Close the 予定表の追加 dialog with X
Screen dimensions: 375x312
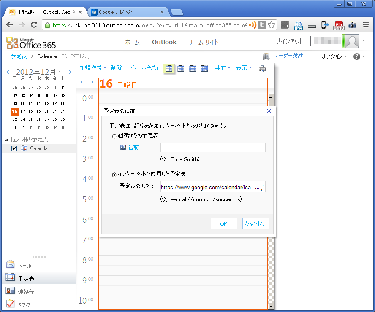pyautogui.click(x=269, y=111)
